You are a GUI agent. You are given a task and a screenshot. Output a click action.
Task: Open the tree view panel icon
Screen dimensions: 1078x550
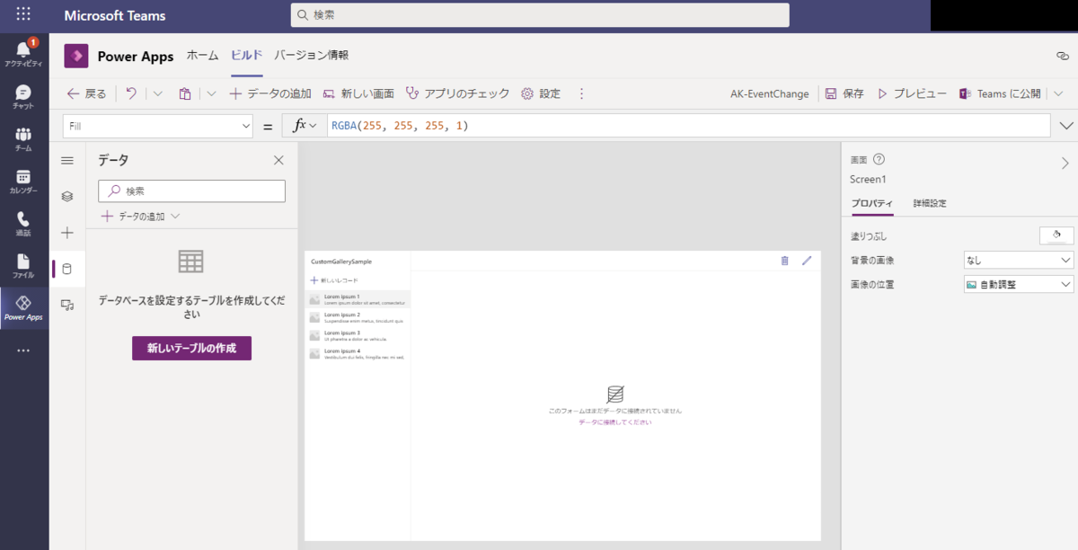coord(66,196)
